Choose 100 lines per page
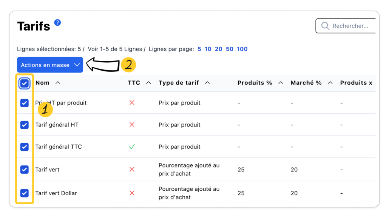 click(242, 49)
